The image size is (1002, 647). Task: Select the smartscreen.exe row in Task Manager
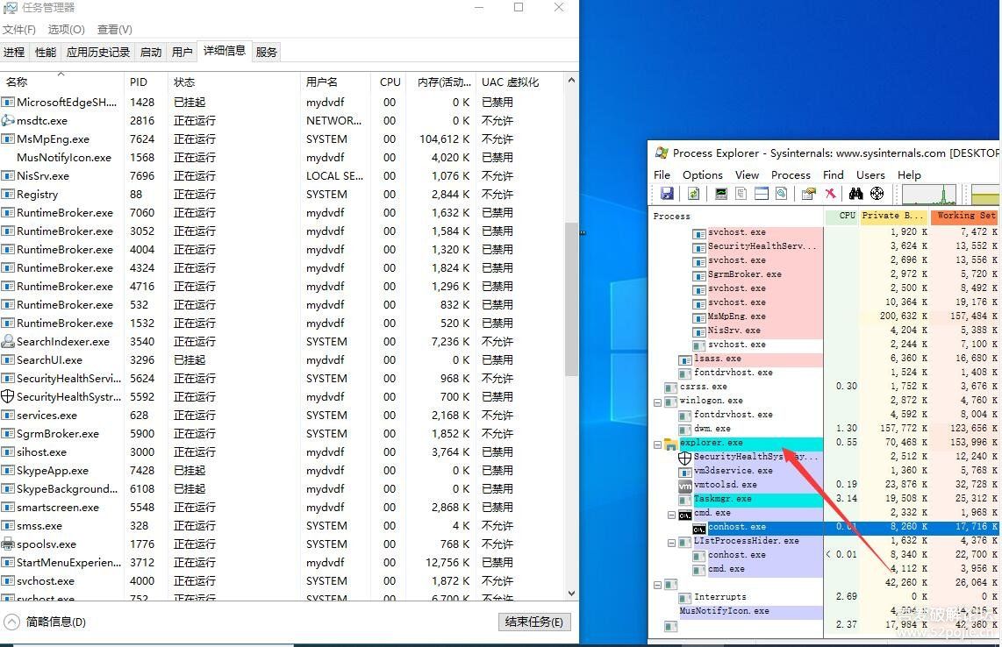[283, 508]
